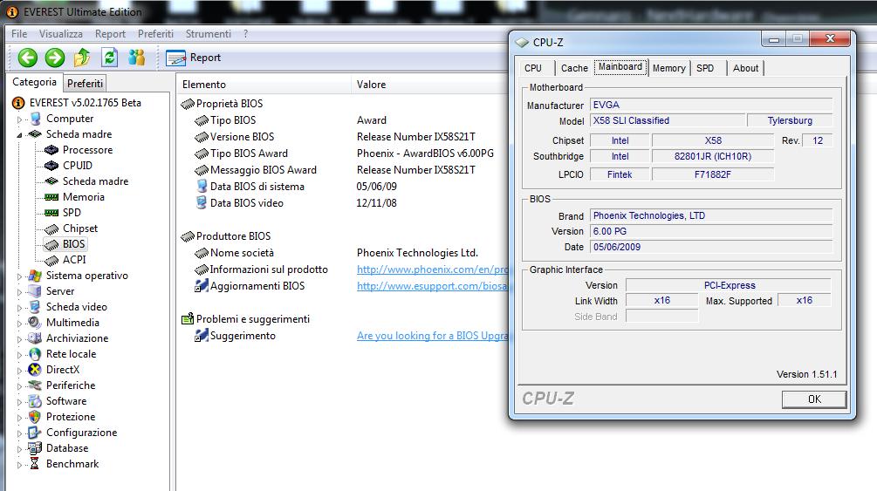Expand the Server tree node

coord(19,292)
